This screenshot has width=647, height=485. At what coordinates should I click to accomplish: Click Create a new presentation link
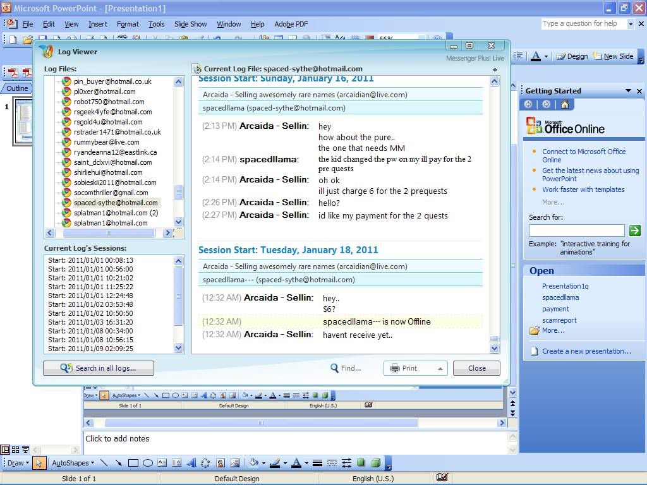coord(586,351)
